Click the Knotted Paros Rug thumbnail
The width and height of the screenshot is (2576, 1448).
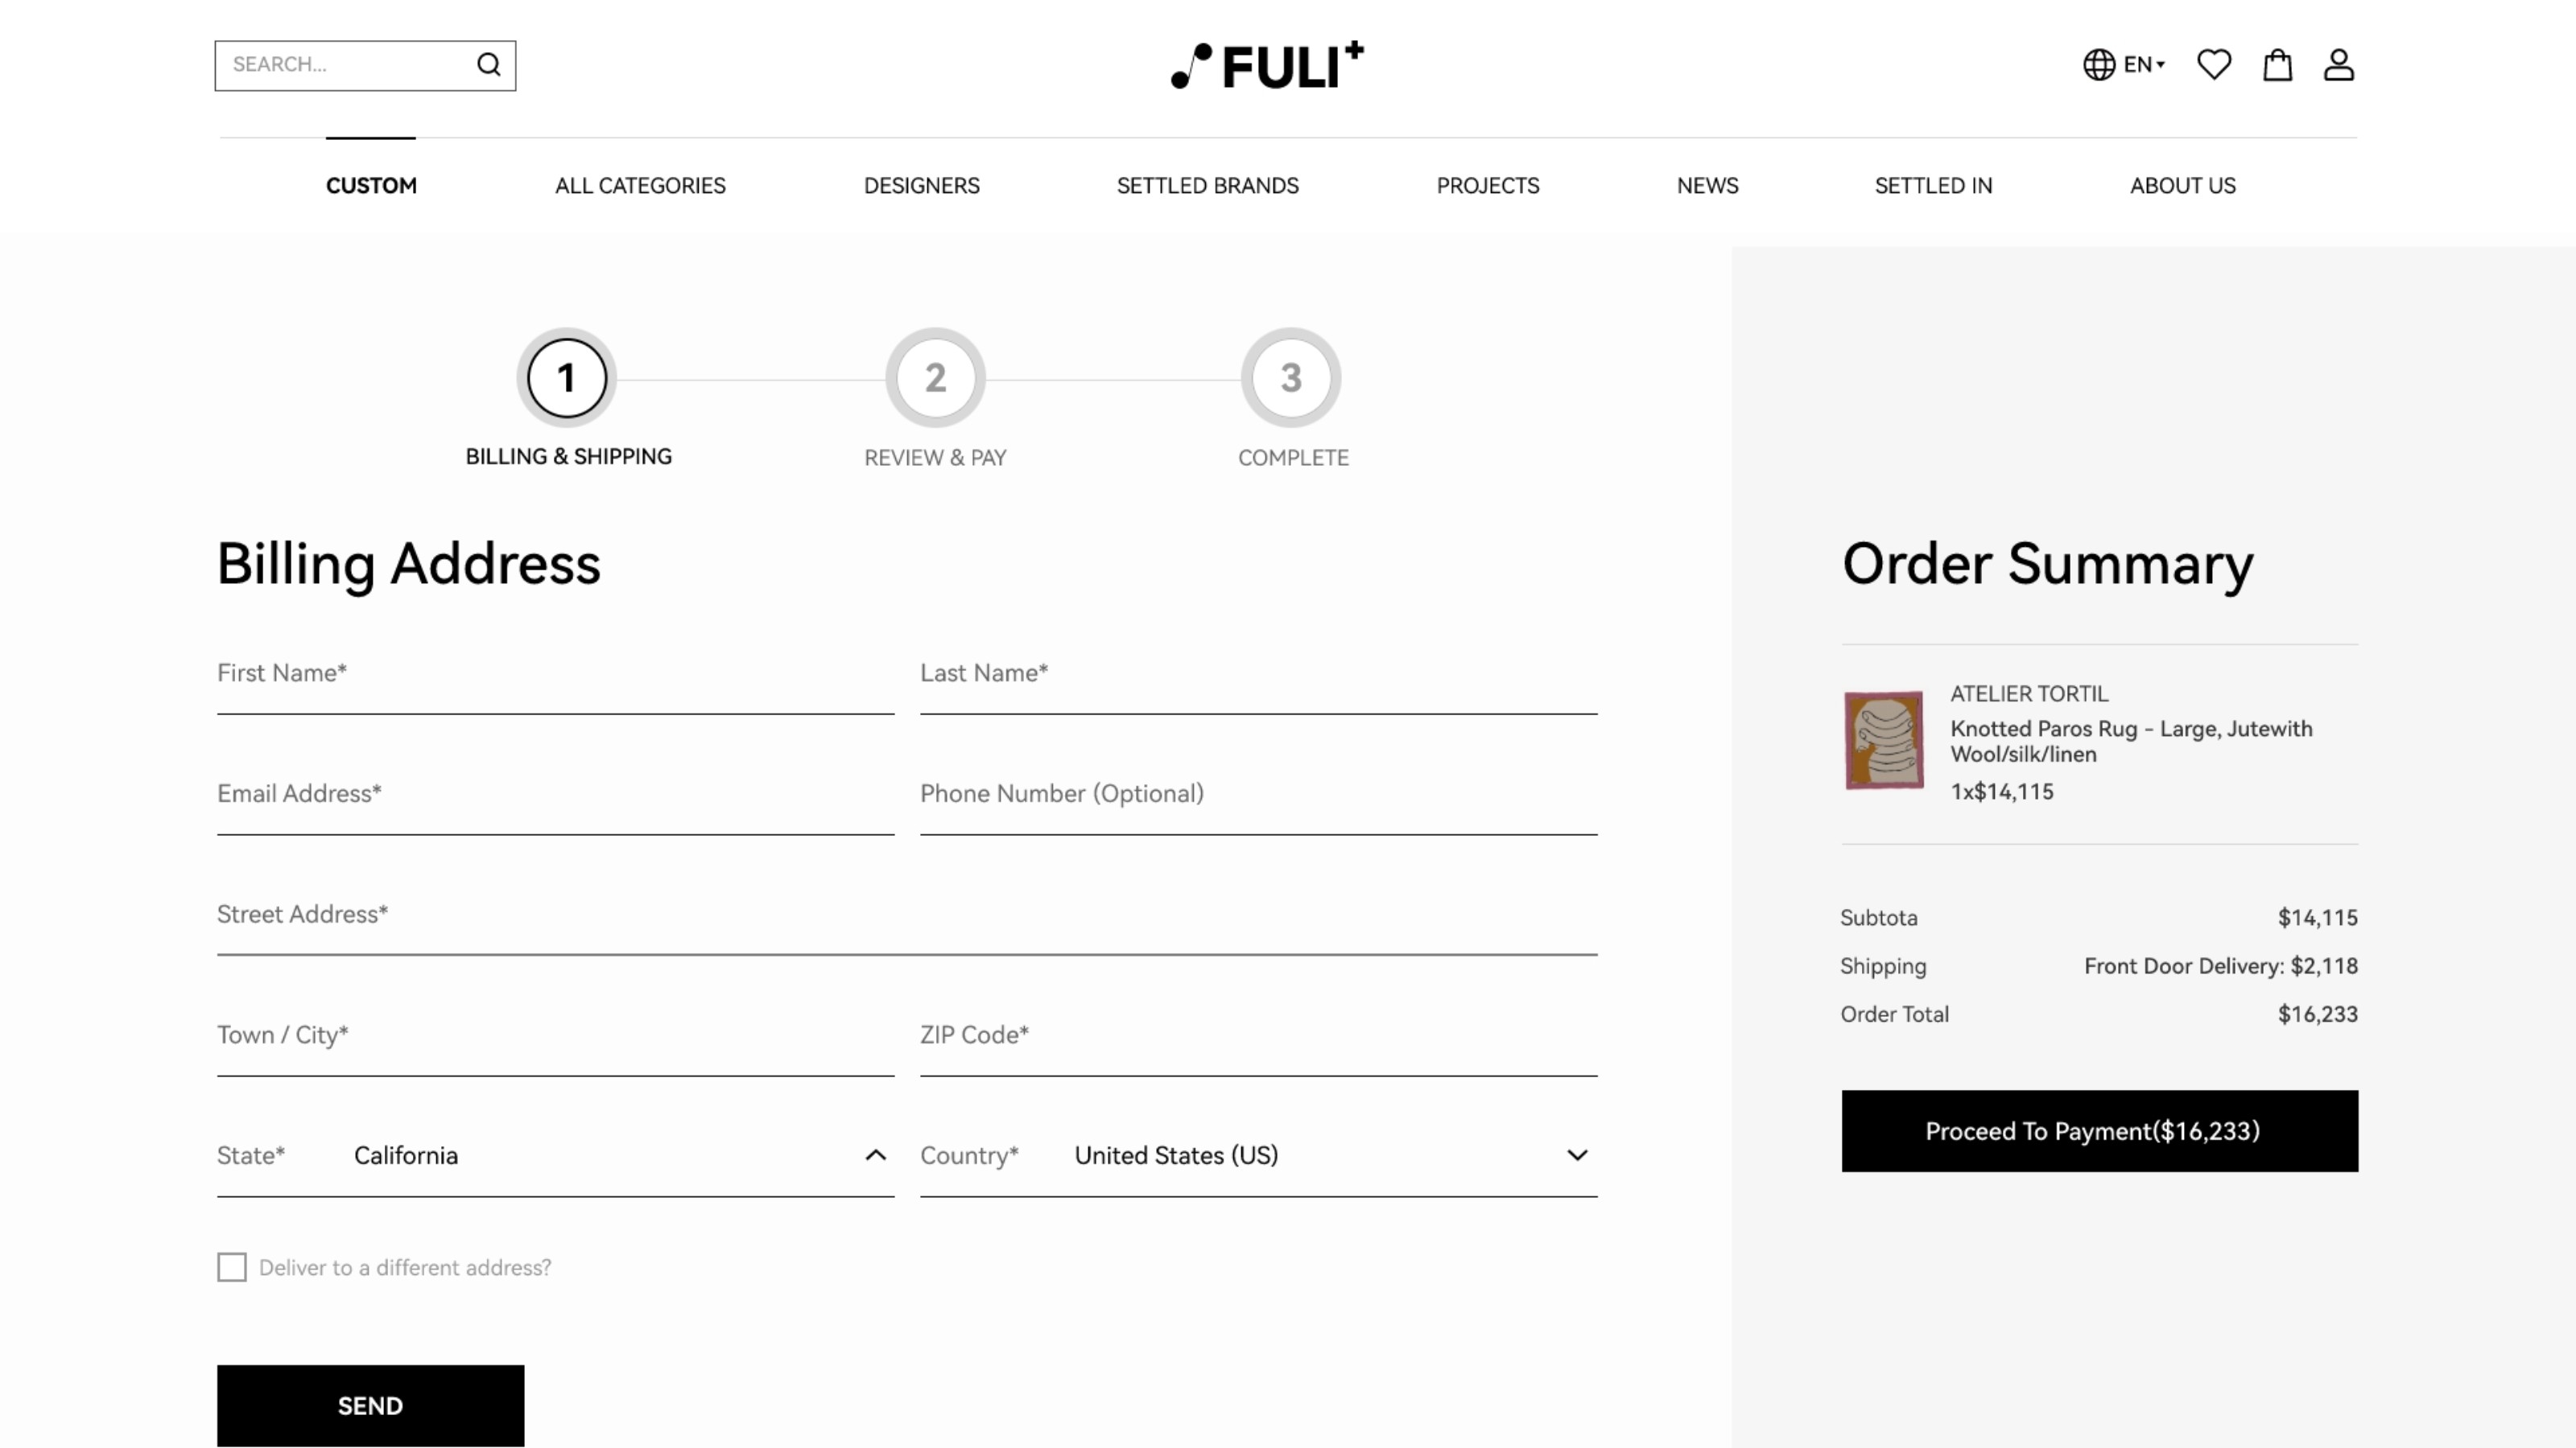[x=1883, y=740]
